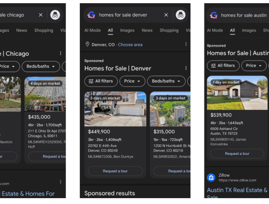Tap the incognito avatar in Chicago panel
This screenshot has height=204, width=269.
(x=55, y=15)
